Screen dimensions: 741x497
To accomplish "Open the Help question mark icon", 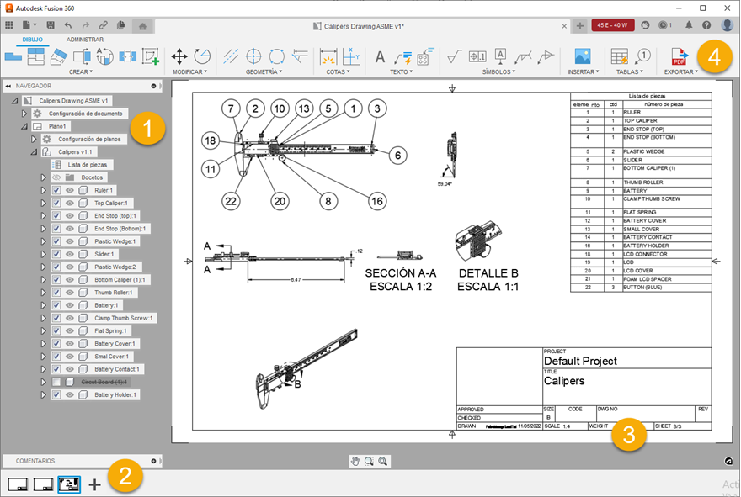I will coord(706,25).
